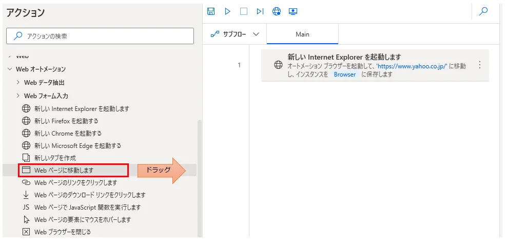The height and width of the screenshot is (243, 507).
Task: Collapse the Web オートメーション group
Action: pyautogui.click(x=10, y=69)
